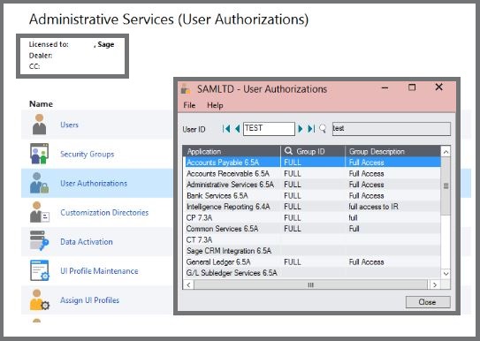Open the UI Profile Maintenance icon
480x341 pixels.
(39, 270)
